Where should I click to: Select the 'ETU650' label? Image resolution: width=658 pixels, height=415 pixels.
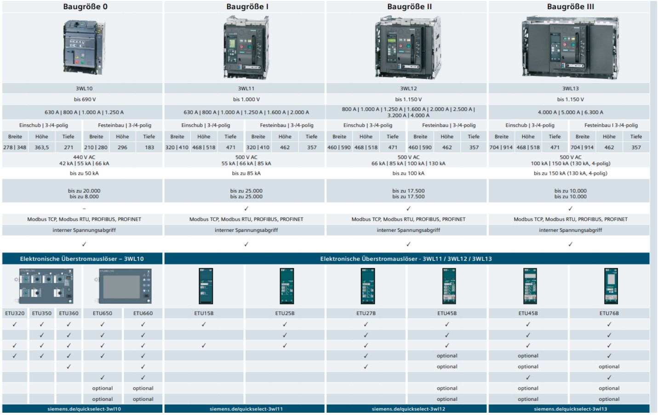(103, 314)
